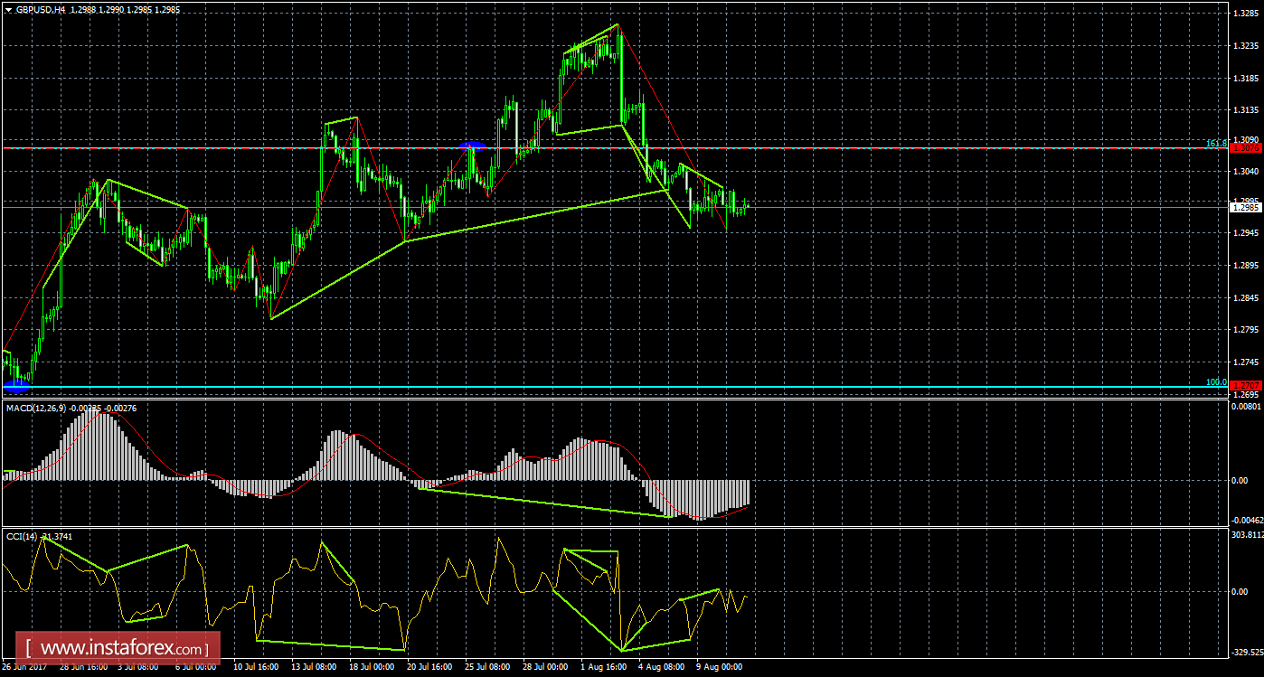The height and width of the screenshot is (677, 1264).
Task: Click the 1 Aug 16:00 date label
Action: pos(603,667)
